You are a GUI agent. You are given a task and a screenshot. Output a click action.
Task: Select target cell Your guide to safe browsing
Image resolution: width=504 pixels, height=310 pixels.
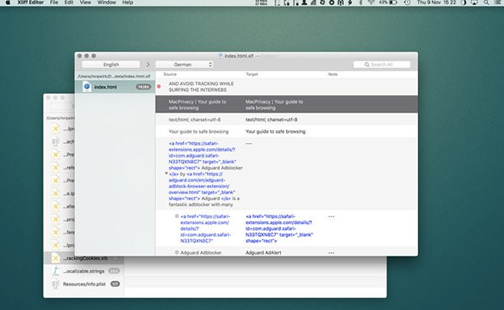tap(276, 131)
